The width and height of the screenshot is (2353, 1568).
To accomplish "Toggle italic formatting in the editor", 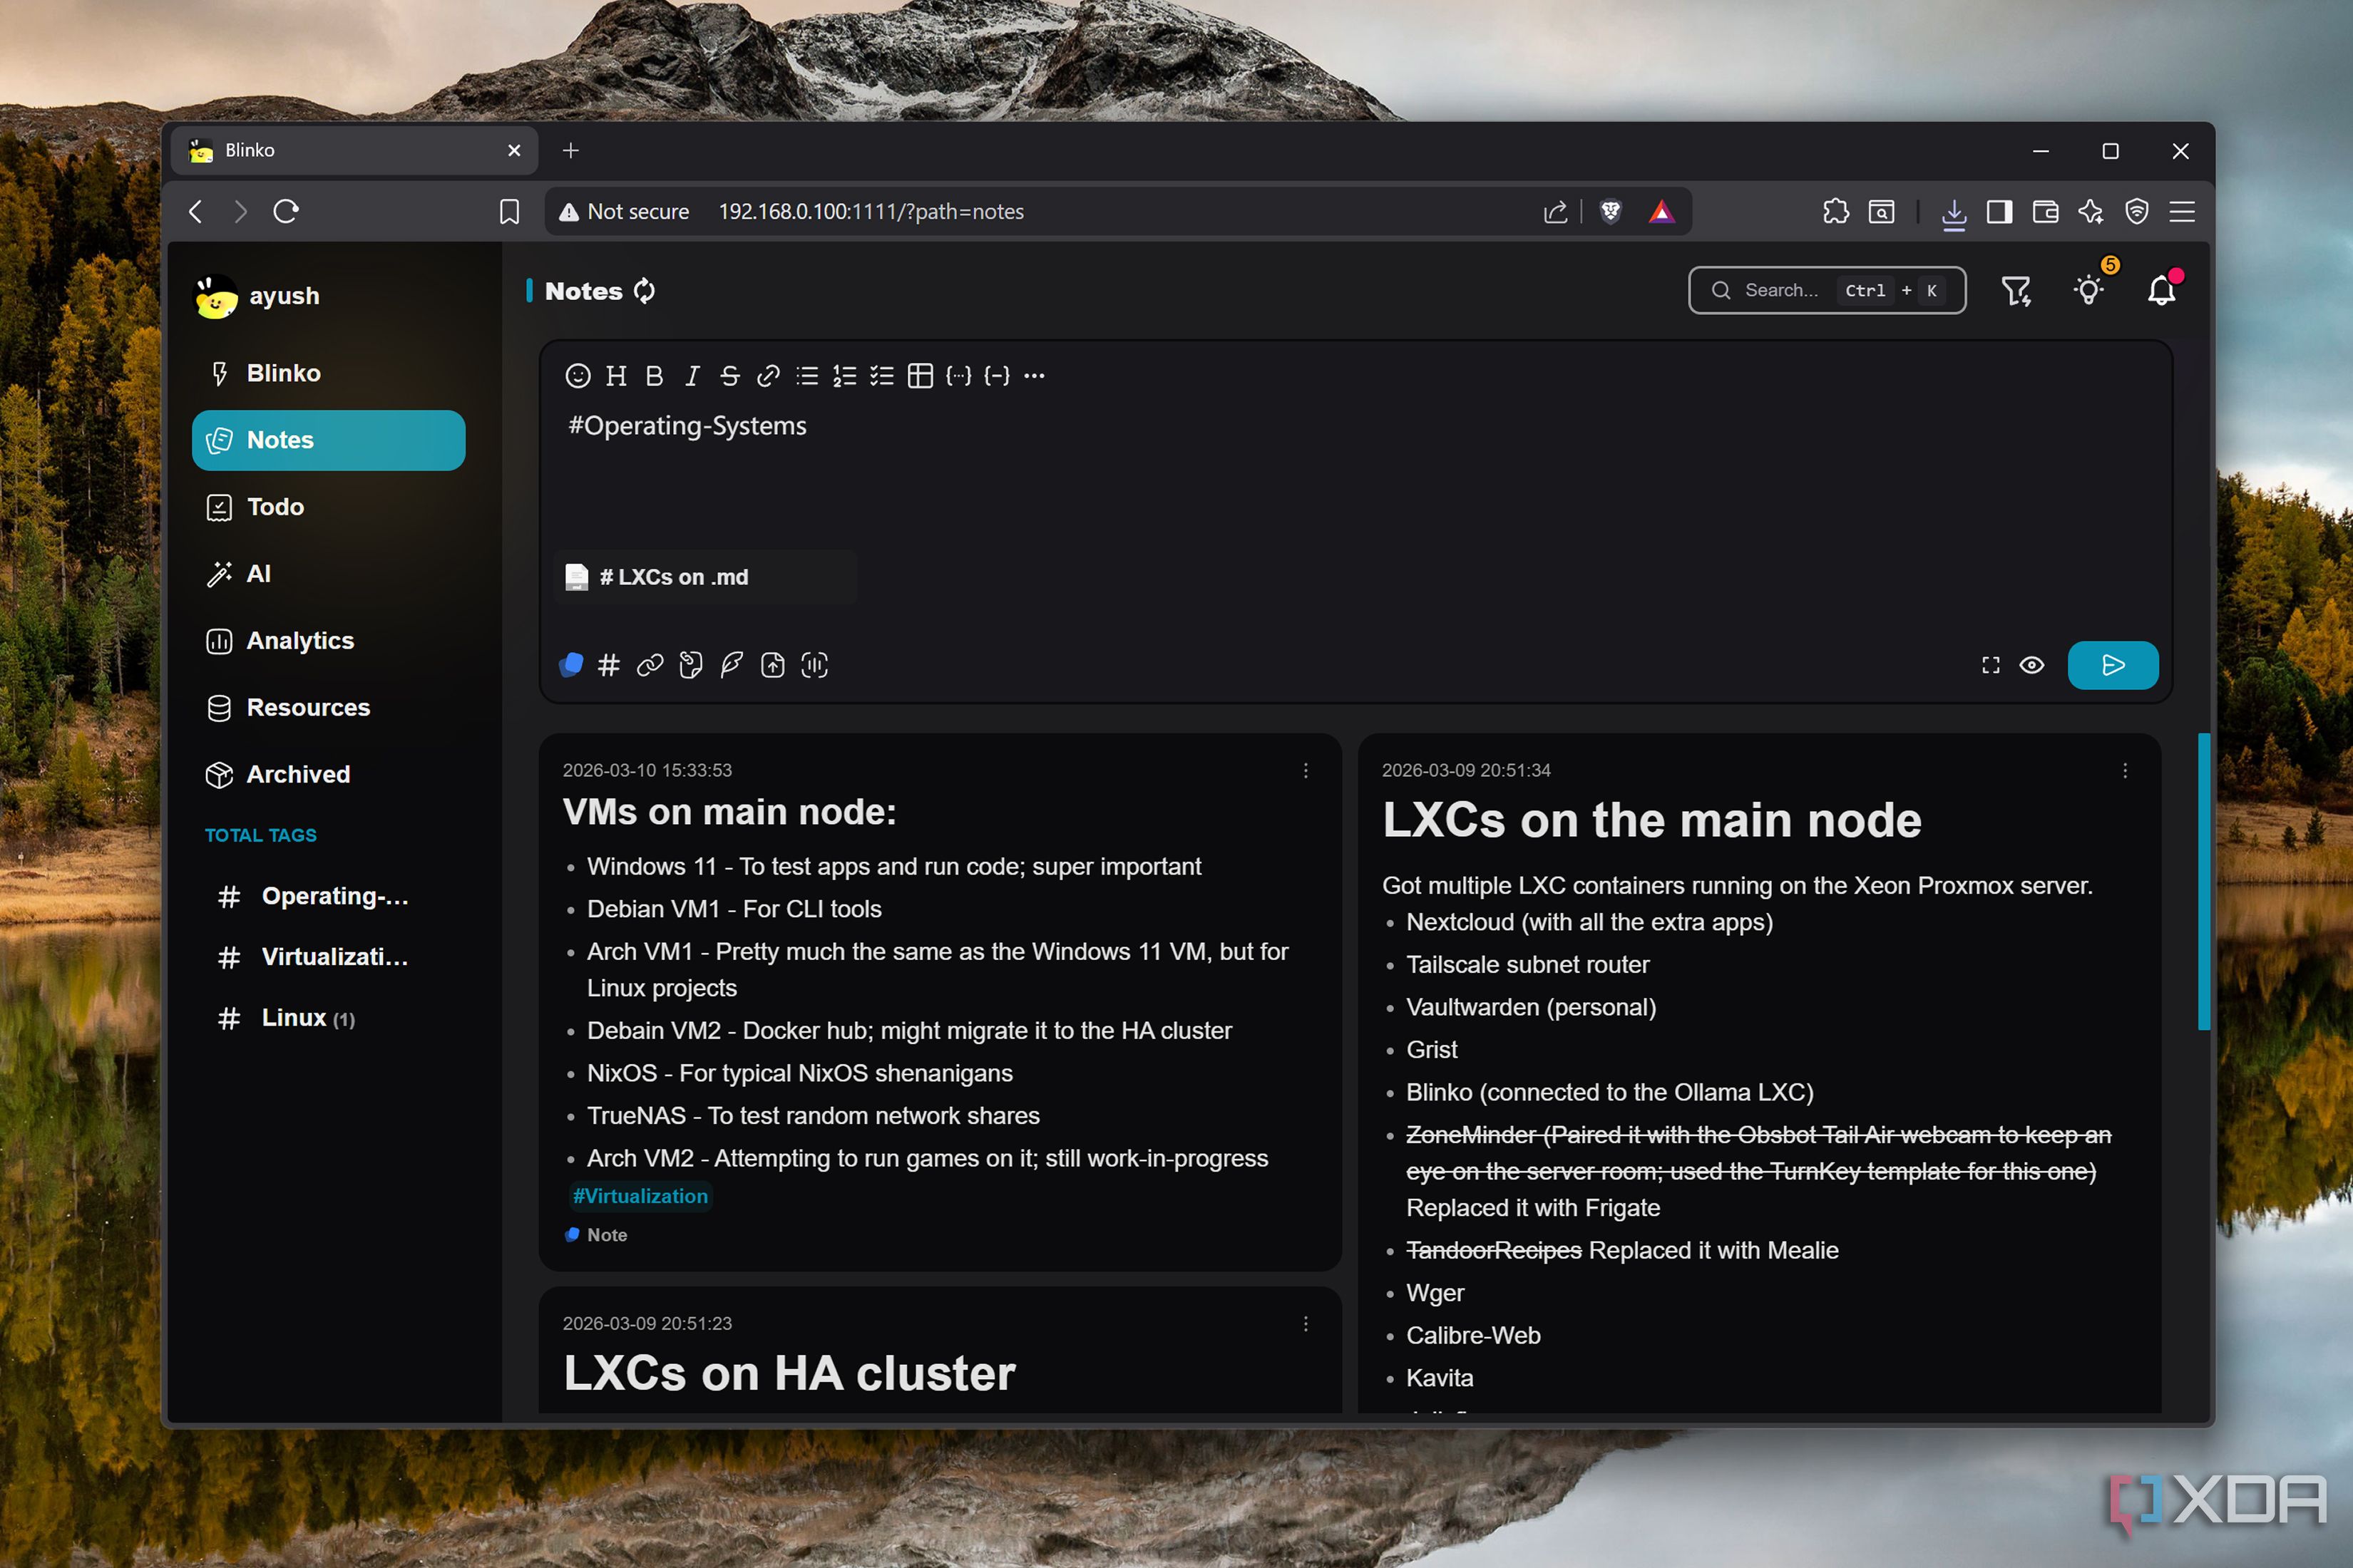I will tap(692, 376).
